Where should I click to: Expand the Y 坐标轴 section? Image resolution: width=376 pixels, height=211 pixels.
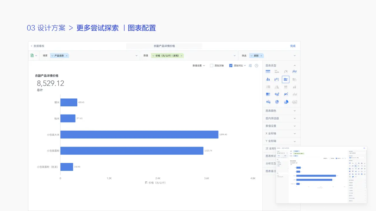(281, 141)
